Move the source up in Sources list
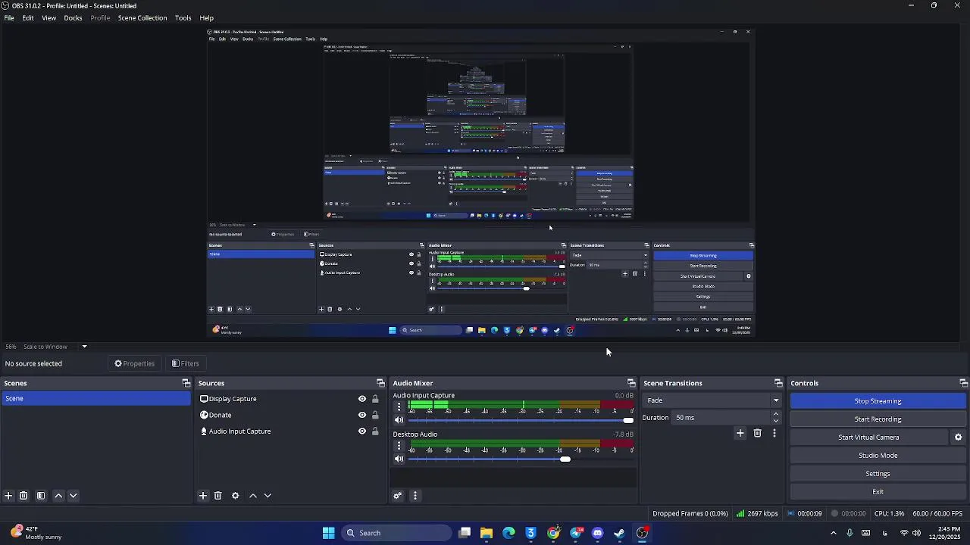The image size is (970, 545). [253, 496]
